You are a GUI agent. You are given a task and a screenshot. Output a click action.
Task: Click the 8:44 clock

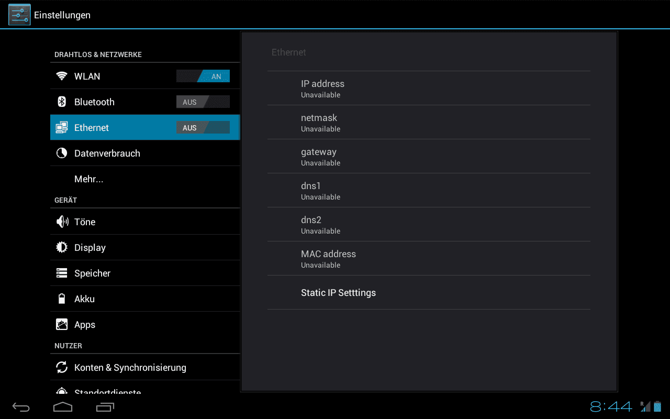[611, 406]
